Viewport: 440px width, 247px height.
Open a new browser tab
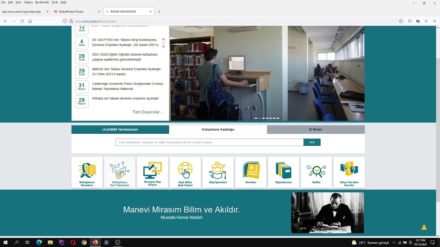159,12
